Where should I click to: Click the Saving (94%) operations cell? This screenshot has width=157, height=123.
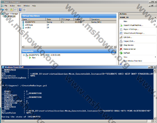click(x=96, y=22)
